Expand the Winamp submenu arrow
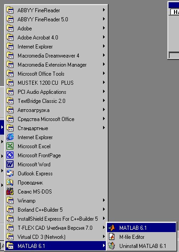This screenshot has height=252, width=179. [104, 200]
